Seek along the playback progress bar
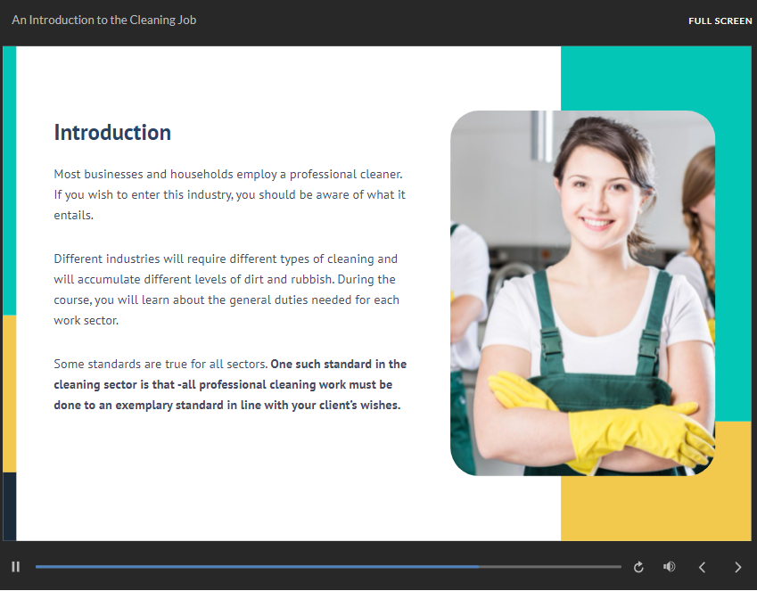This screenshot has height=591, width=757. point(328,567)
